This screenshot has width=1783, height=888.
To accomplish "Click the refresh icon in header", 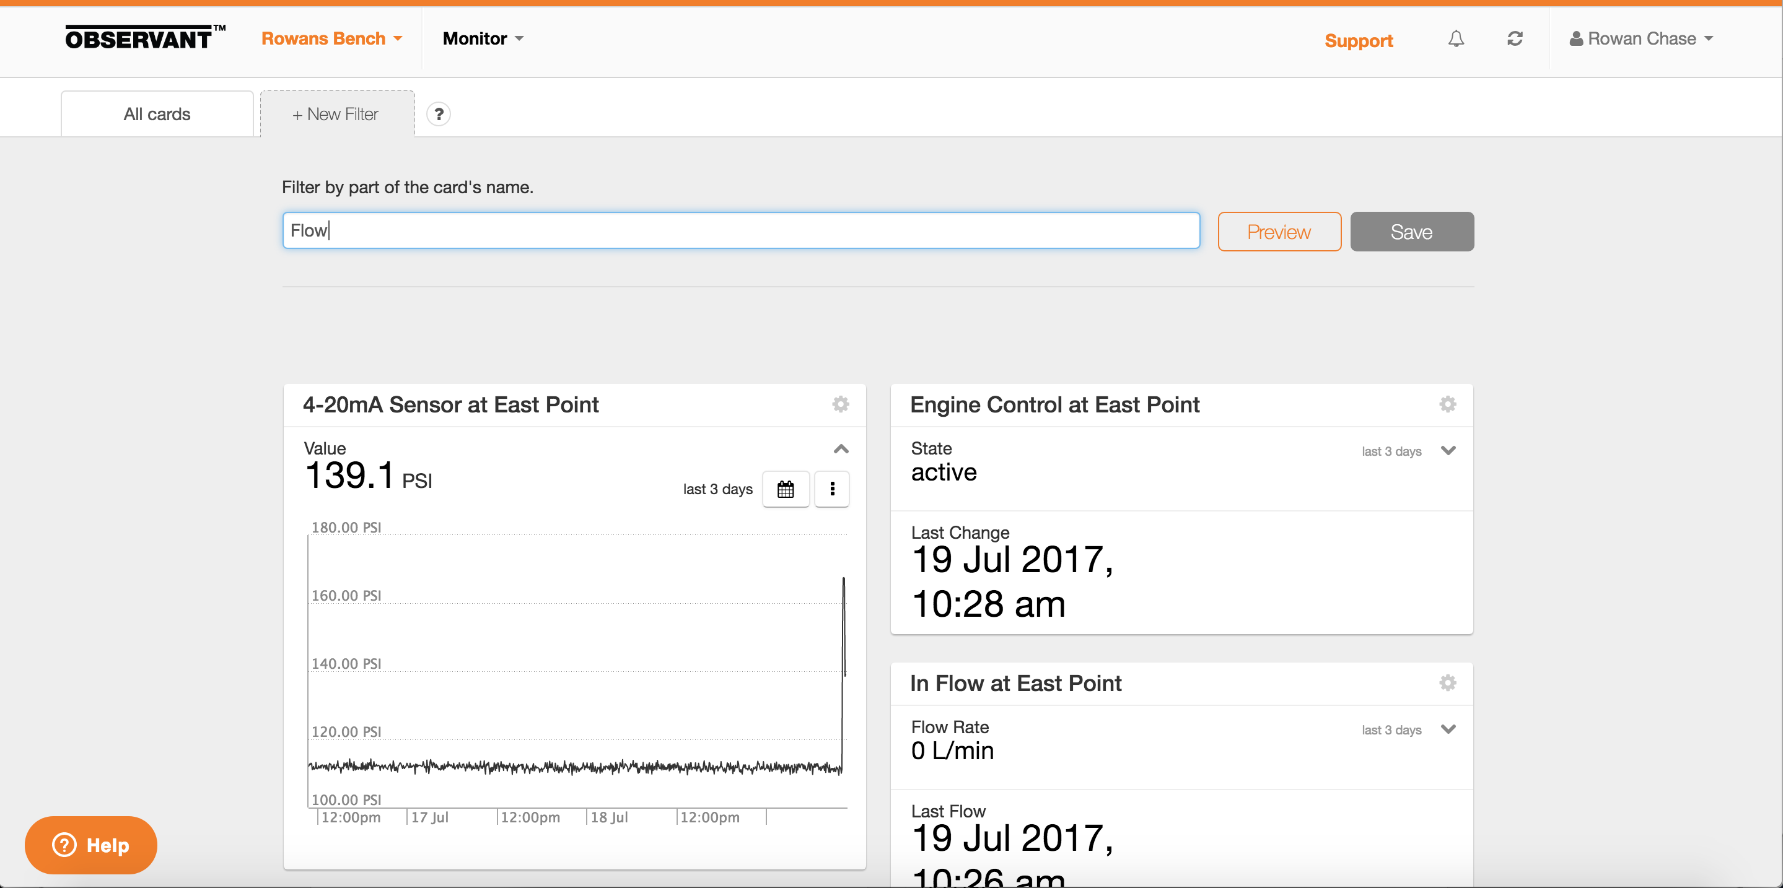I will point(1515,39).
